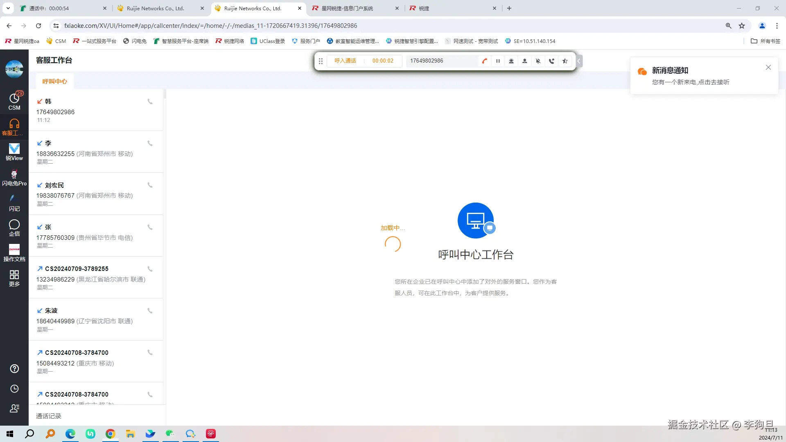The height and width of the screenshot is (442, 786).
Task: Open the 所有书签 bookmarks folder
Action: coord(766,41)
